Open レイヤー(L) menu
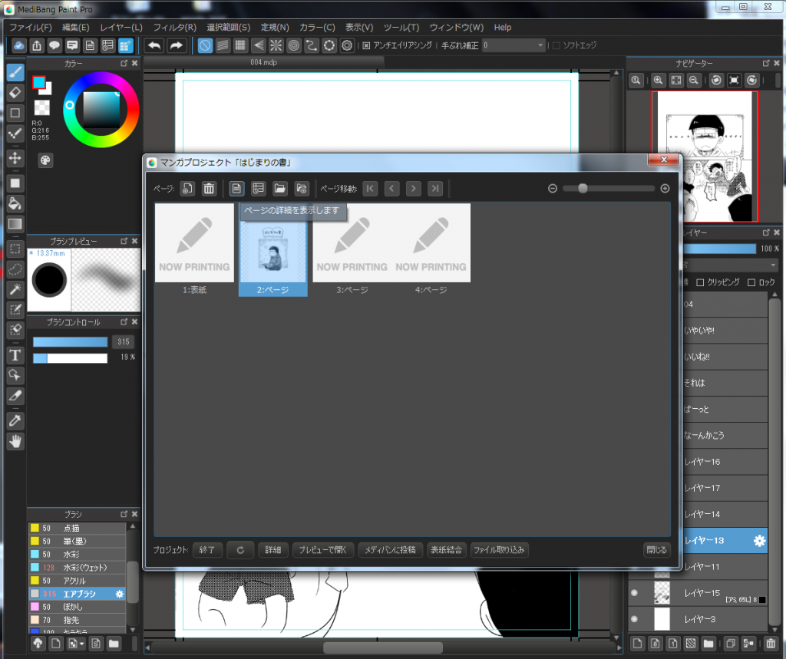Image resolution: width=786 pixels, height=659 pixels. (x=121, y=28)
